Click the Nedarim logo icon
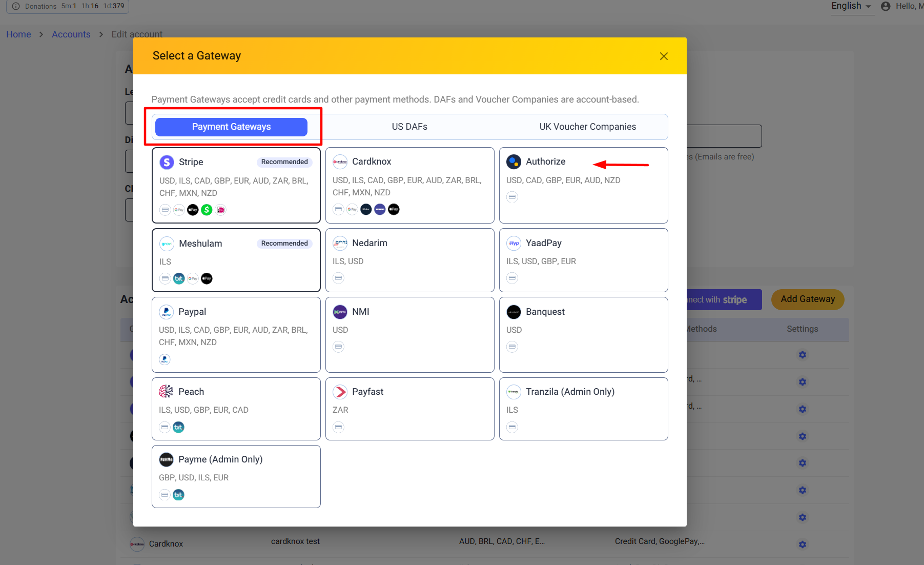Viewport: 924px width, 565px height. tap(340, 243)
